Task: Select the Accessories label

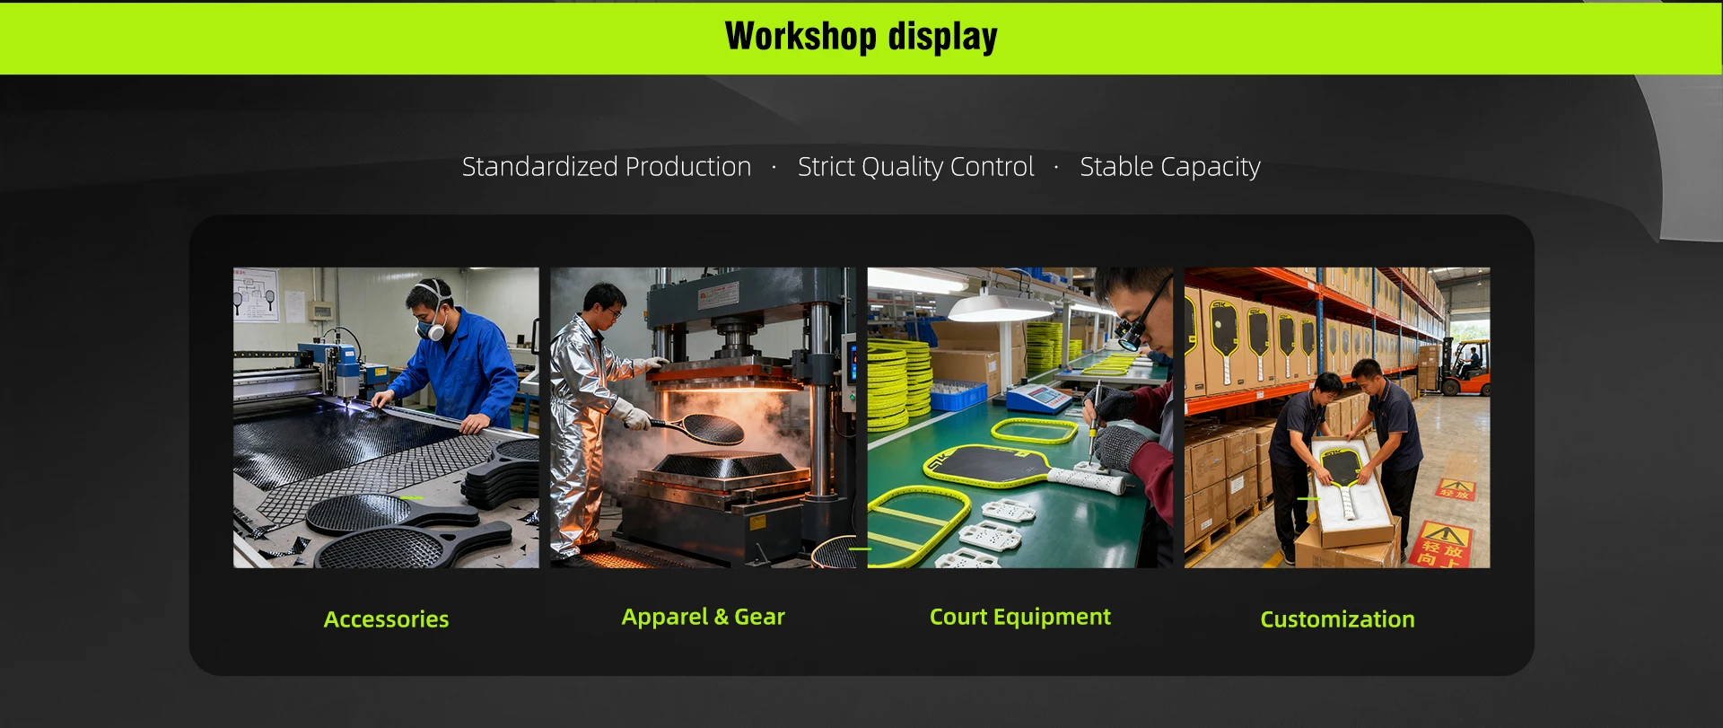Action: [386, 619]
